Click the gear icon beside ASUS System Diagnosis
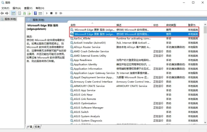This screenshot has height=132, width=207. tap(72, 120)
